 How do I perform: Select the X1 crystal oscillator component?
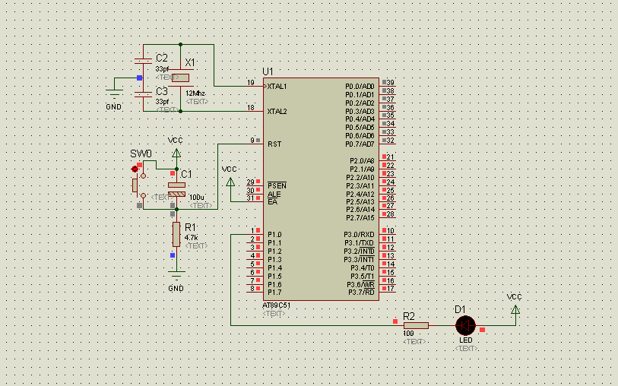pyautogui.click(x=180, y=78)
